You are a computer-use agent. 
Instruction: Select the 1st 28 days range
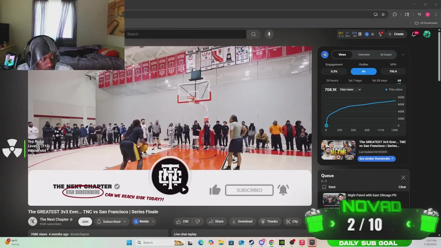[379, 81]
